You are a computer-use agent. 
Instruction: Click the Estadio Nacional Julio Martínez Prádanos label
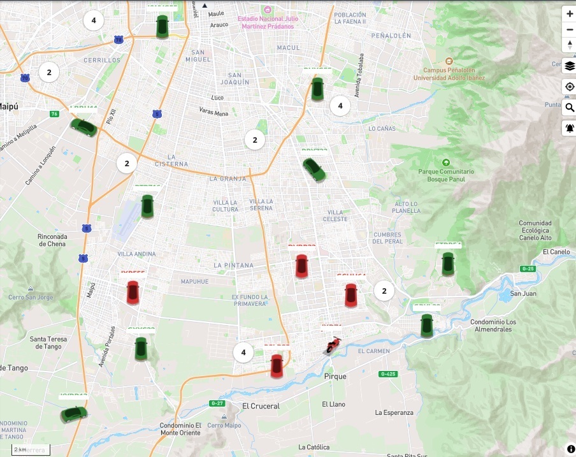(x=266, y=22)
